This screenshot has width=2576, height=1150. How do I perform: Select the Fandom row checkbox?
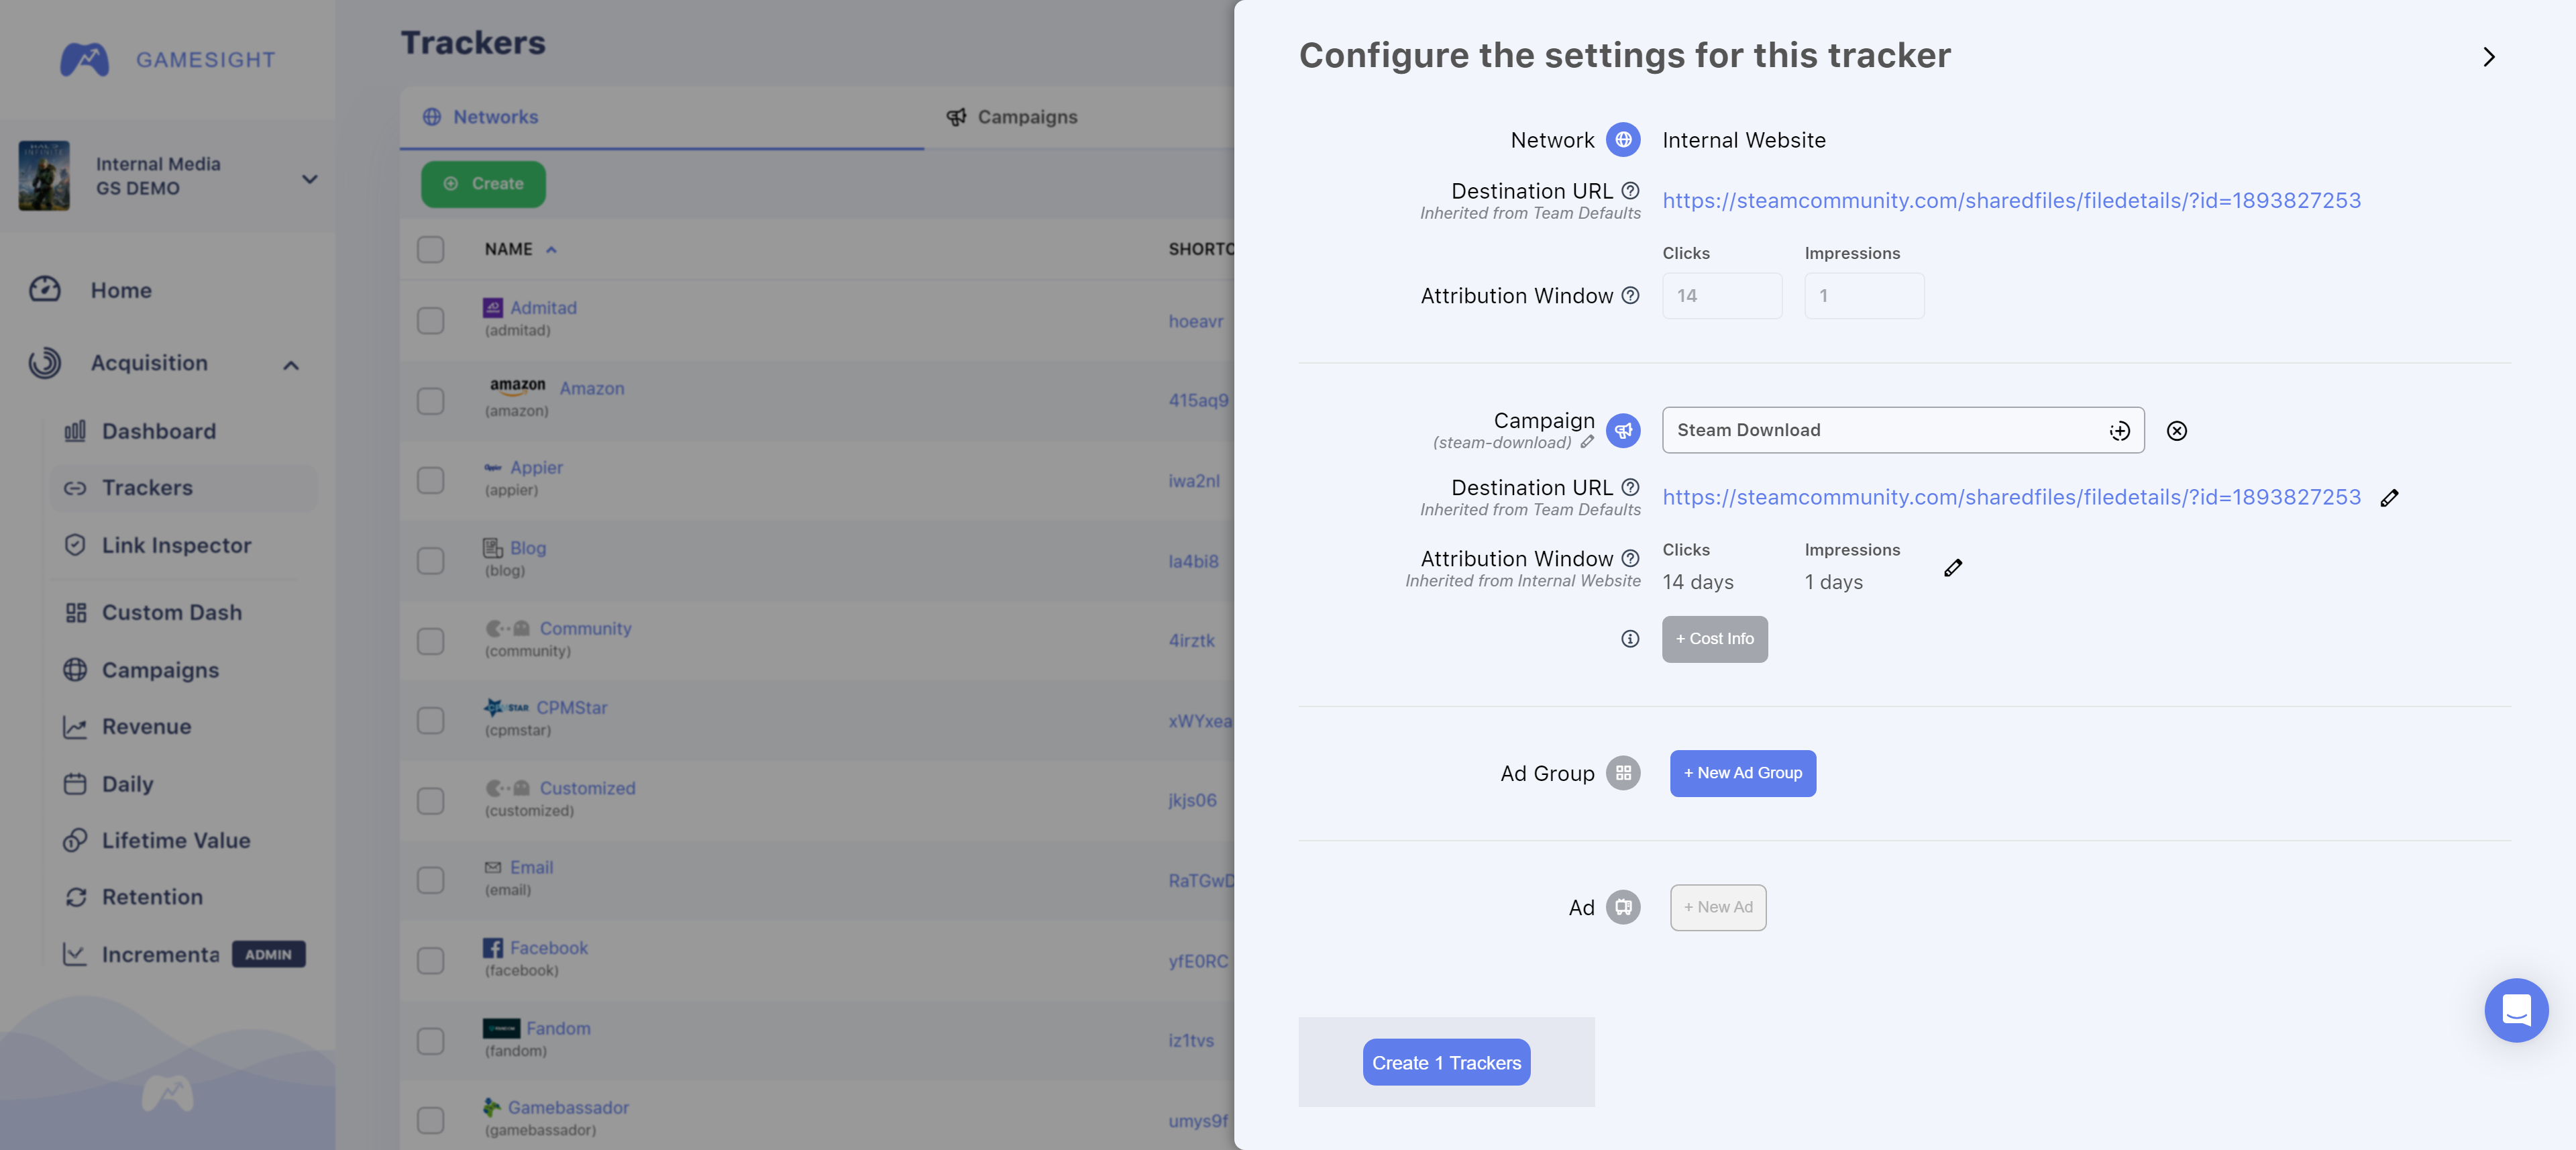click(x=430, y=1040)
